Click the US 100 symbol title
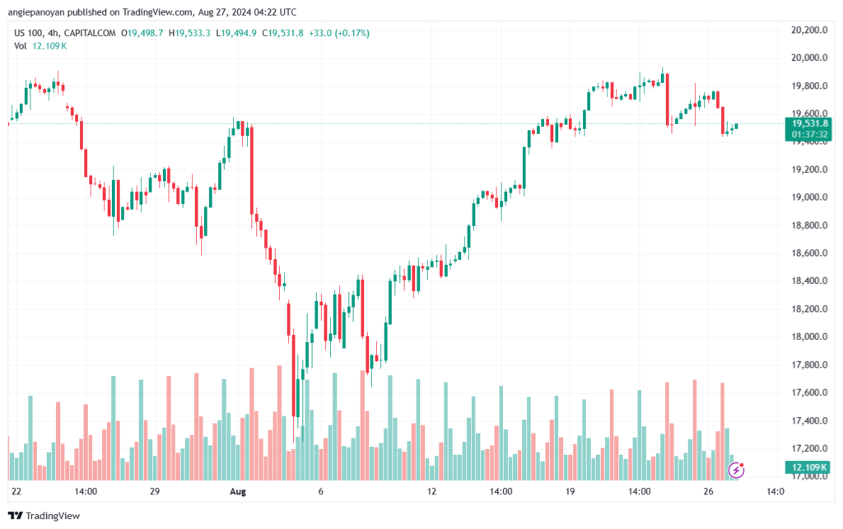The width and height of the screenshot is (843, 529). [29, 33]
